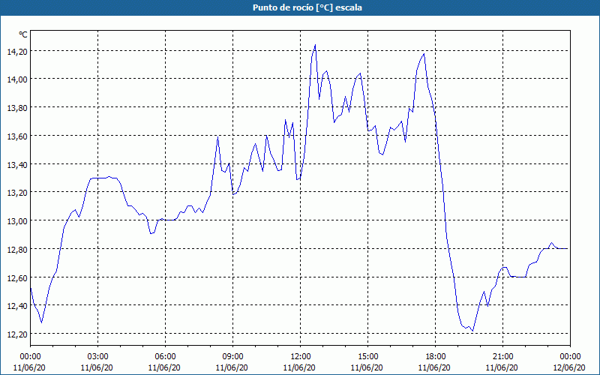Select the 12,40 y-axis label
600x375 pixels.
click(x=17, y=306)
